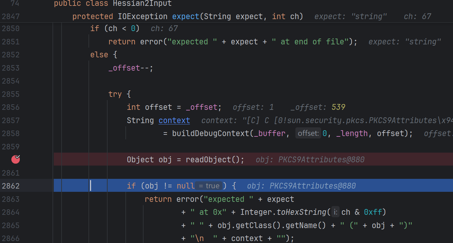Image resolution: width=453 pixels, height=243 pixels.
Task: Place cursor on the '_offset--' statement
Action: 130,68
